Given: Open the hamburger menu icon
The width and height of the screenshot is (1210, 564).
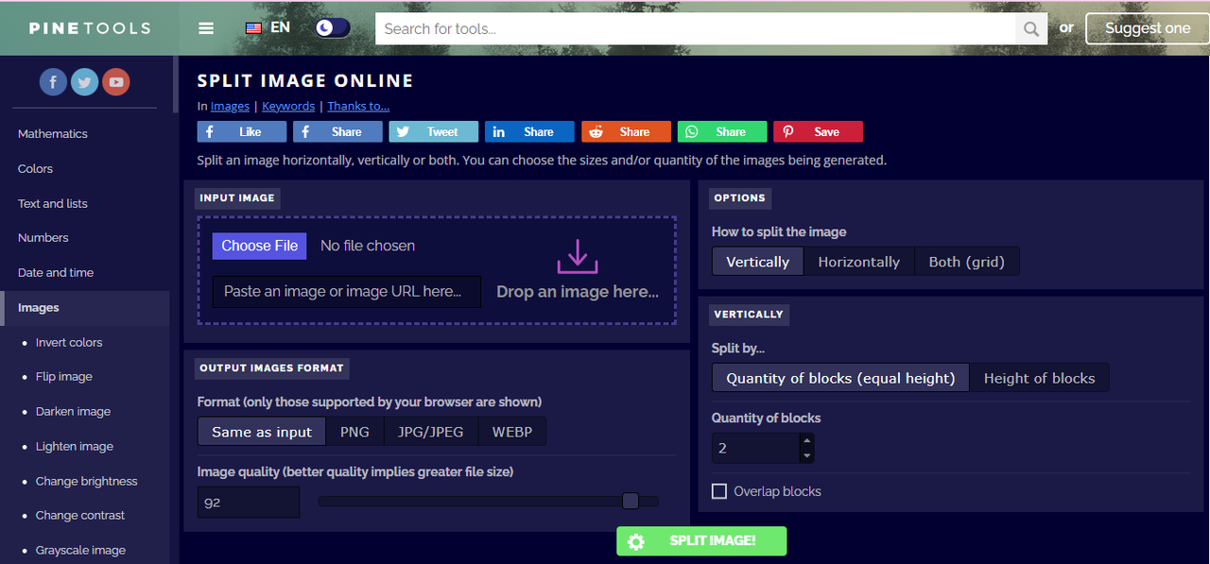Looking at the screenshot, I should click(x=206, y=28).
